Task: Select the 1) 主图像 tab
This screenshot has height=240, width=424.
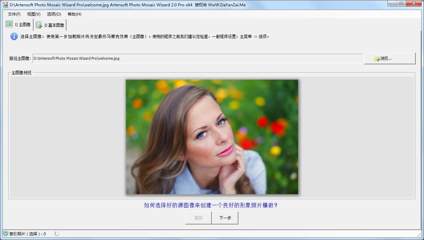Action: point(19,25)
